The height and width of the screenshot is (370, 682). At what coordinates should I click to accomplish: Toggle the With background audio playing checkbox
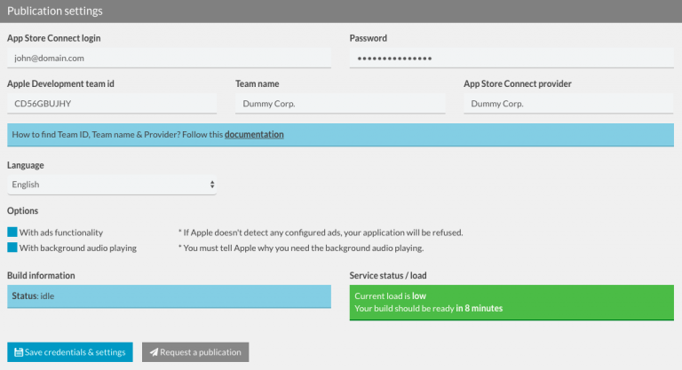coord(12,248)
